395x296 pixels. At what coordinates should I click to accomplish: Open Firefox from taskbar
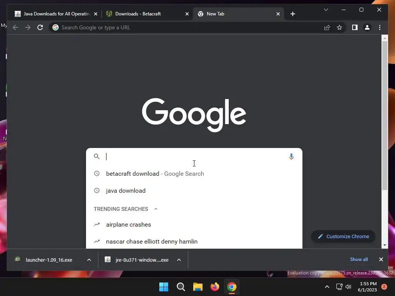(214, 287)
